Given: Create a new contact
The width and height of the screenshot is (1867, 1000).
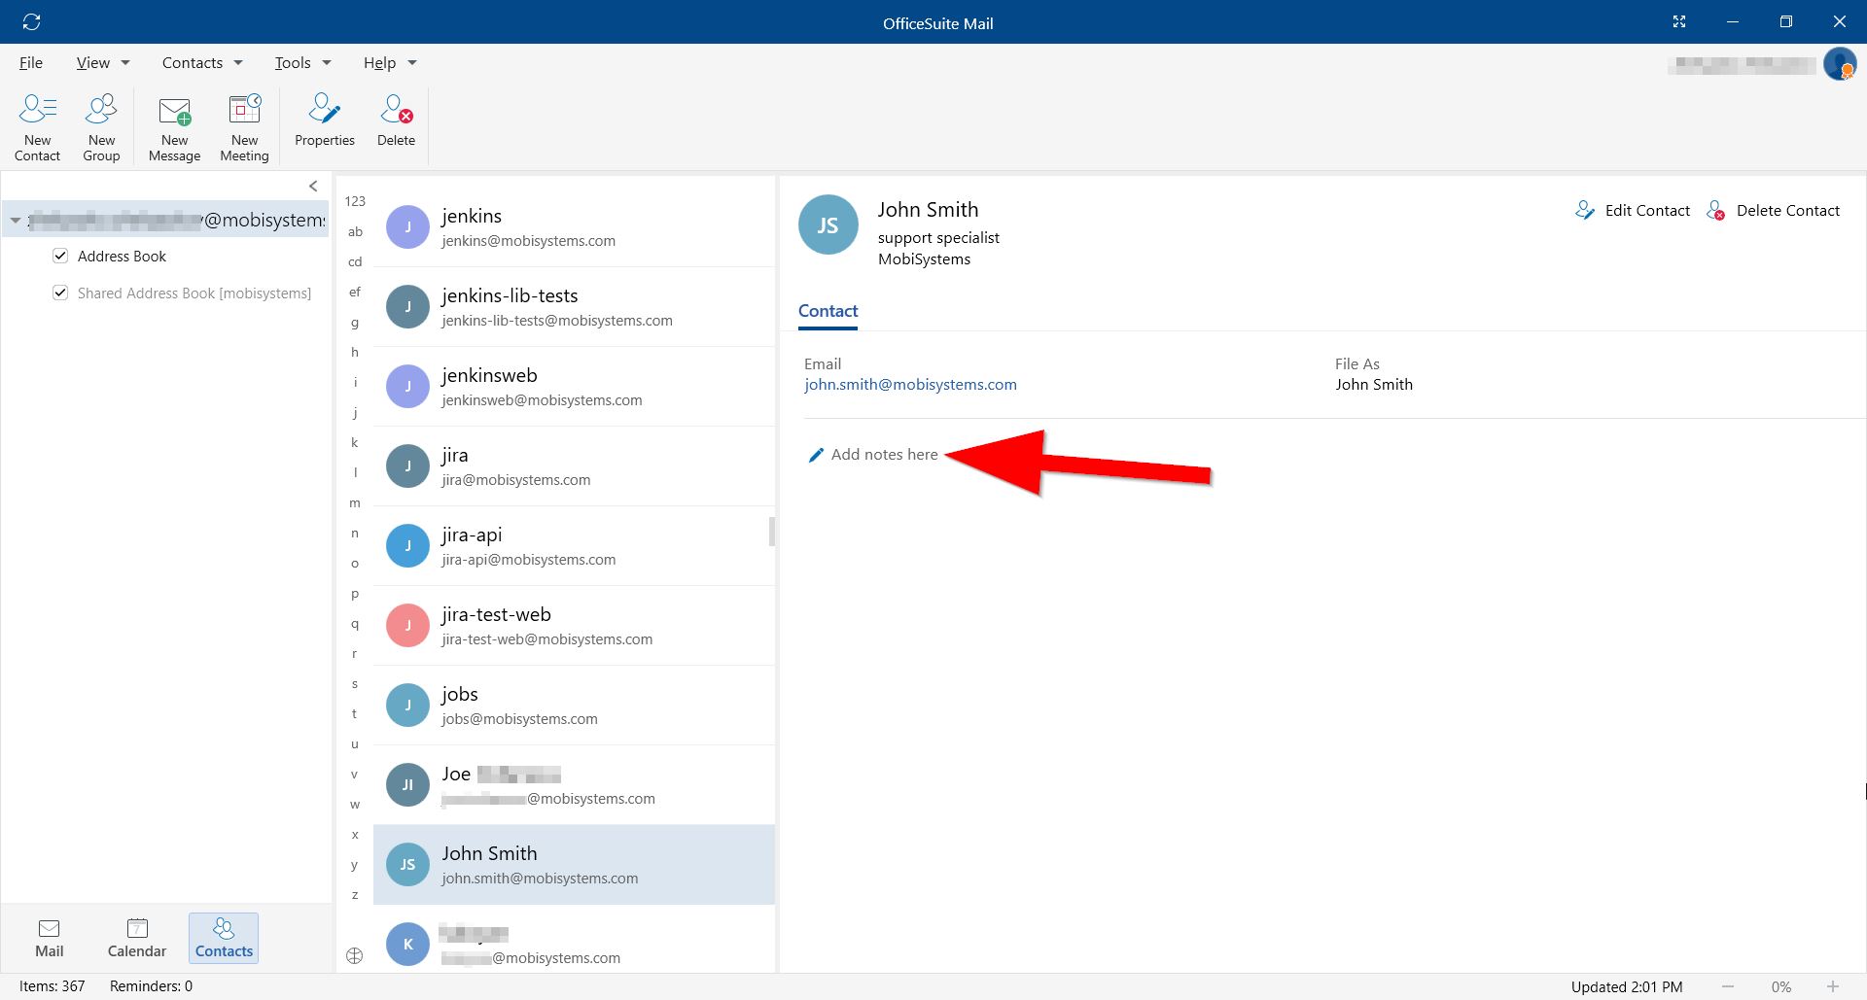Looking at the screenshot, I should (x=37, y=126).
